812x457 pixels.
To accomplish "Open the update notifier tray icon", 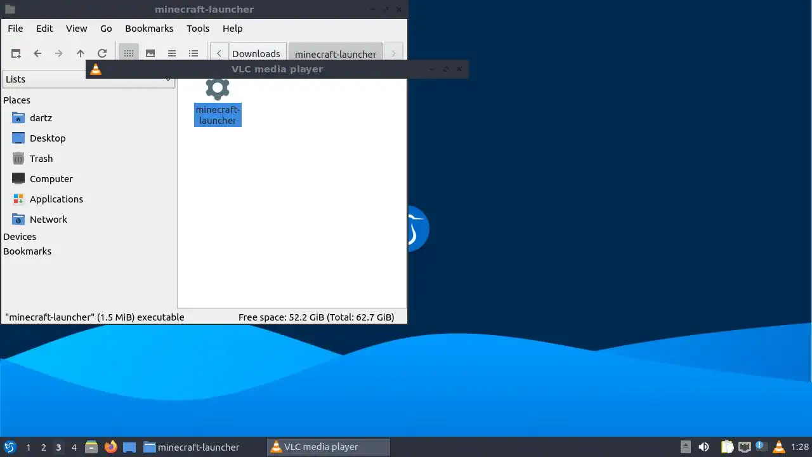I will (x=761, y=447).
